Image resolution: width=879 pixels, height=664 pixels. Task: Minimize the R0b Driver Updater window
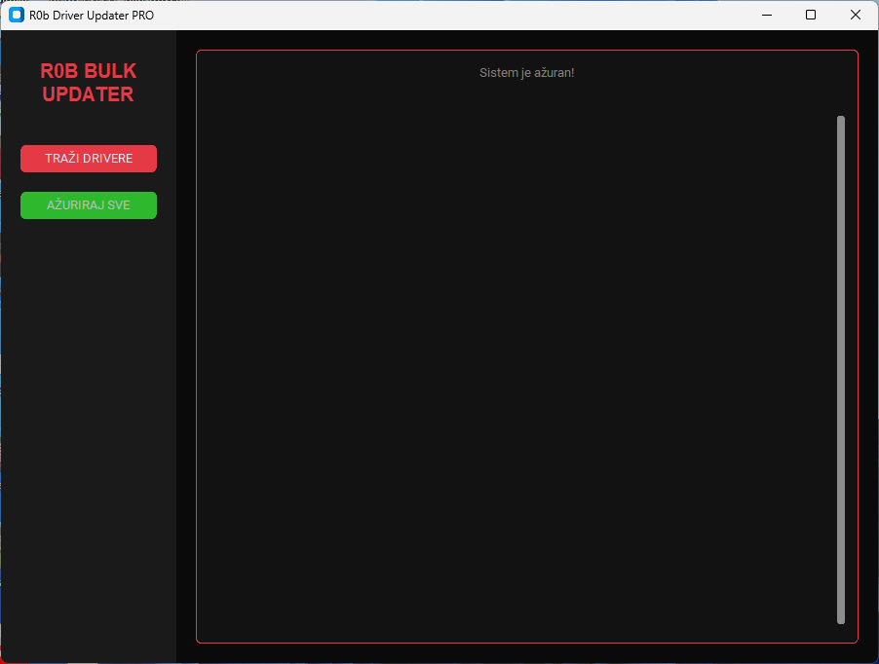767,16
